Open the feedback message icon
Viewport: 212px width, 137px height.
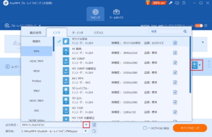click(177, 3)
